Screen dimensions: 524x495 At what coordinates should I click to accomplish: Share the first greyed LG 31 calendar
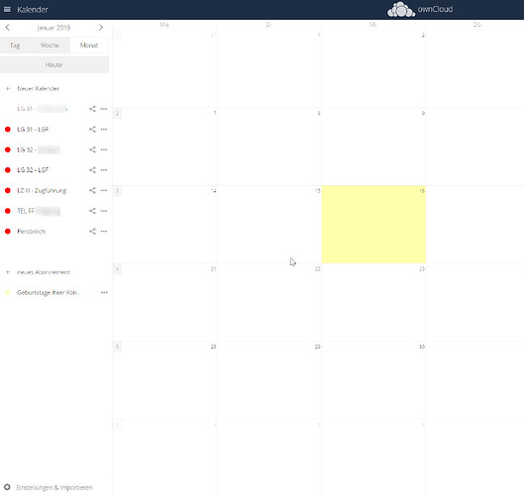point(92,109)
